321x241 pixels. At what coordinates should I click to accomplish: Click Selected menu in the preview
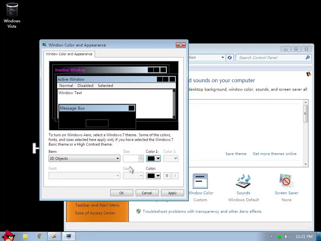coord(105,86)
